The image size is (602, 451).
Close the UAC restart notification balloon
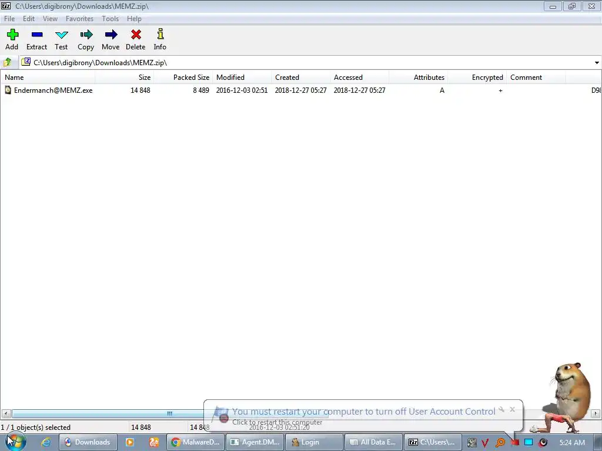512,409
